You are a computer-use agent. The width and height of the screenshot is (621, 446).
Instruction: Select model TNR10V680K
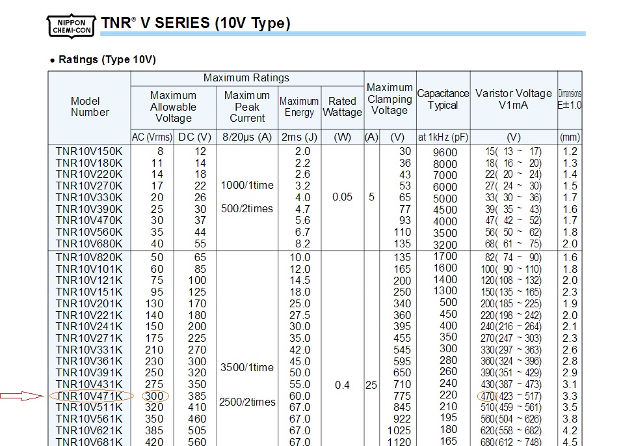coord(89,244)
